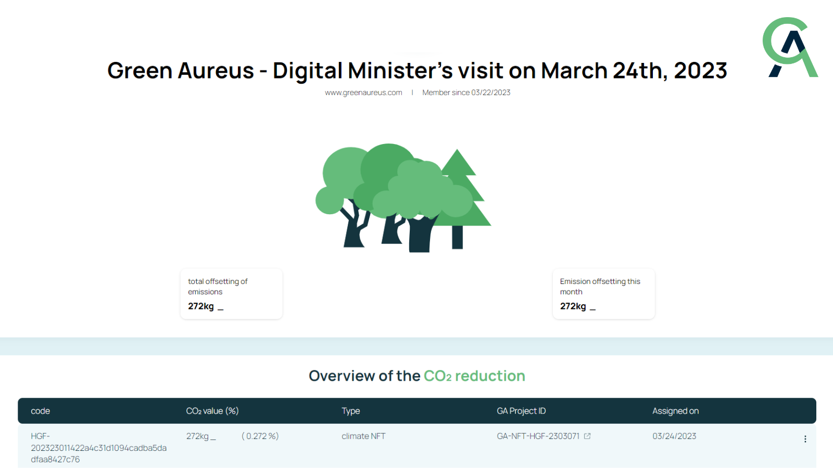The height and width of the screenshot is (468, 833).
Task: Select the 'Type' column header
Action: (x=351, y=411)
